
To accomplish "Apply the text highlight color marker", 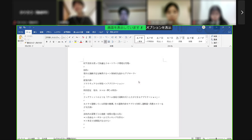I will 75,42.
